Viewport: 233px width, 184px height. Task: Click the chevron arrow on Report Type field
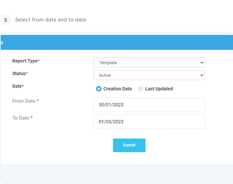(202, 62)
